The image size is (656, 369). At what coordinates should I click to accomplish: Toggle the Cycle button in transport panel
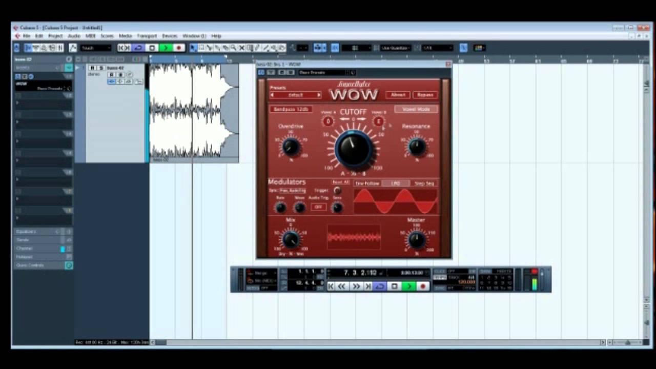point(380,286)
